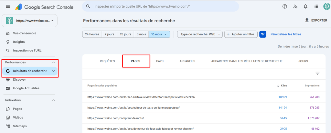The image size is (331, 133).
Task: Click the Vidéos play icon
Action: [8, 117]
